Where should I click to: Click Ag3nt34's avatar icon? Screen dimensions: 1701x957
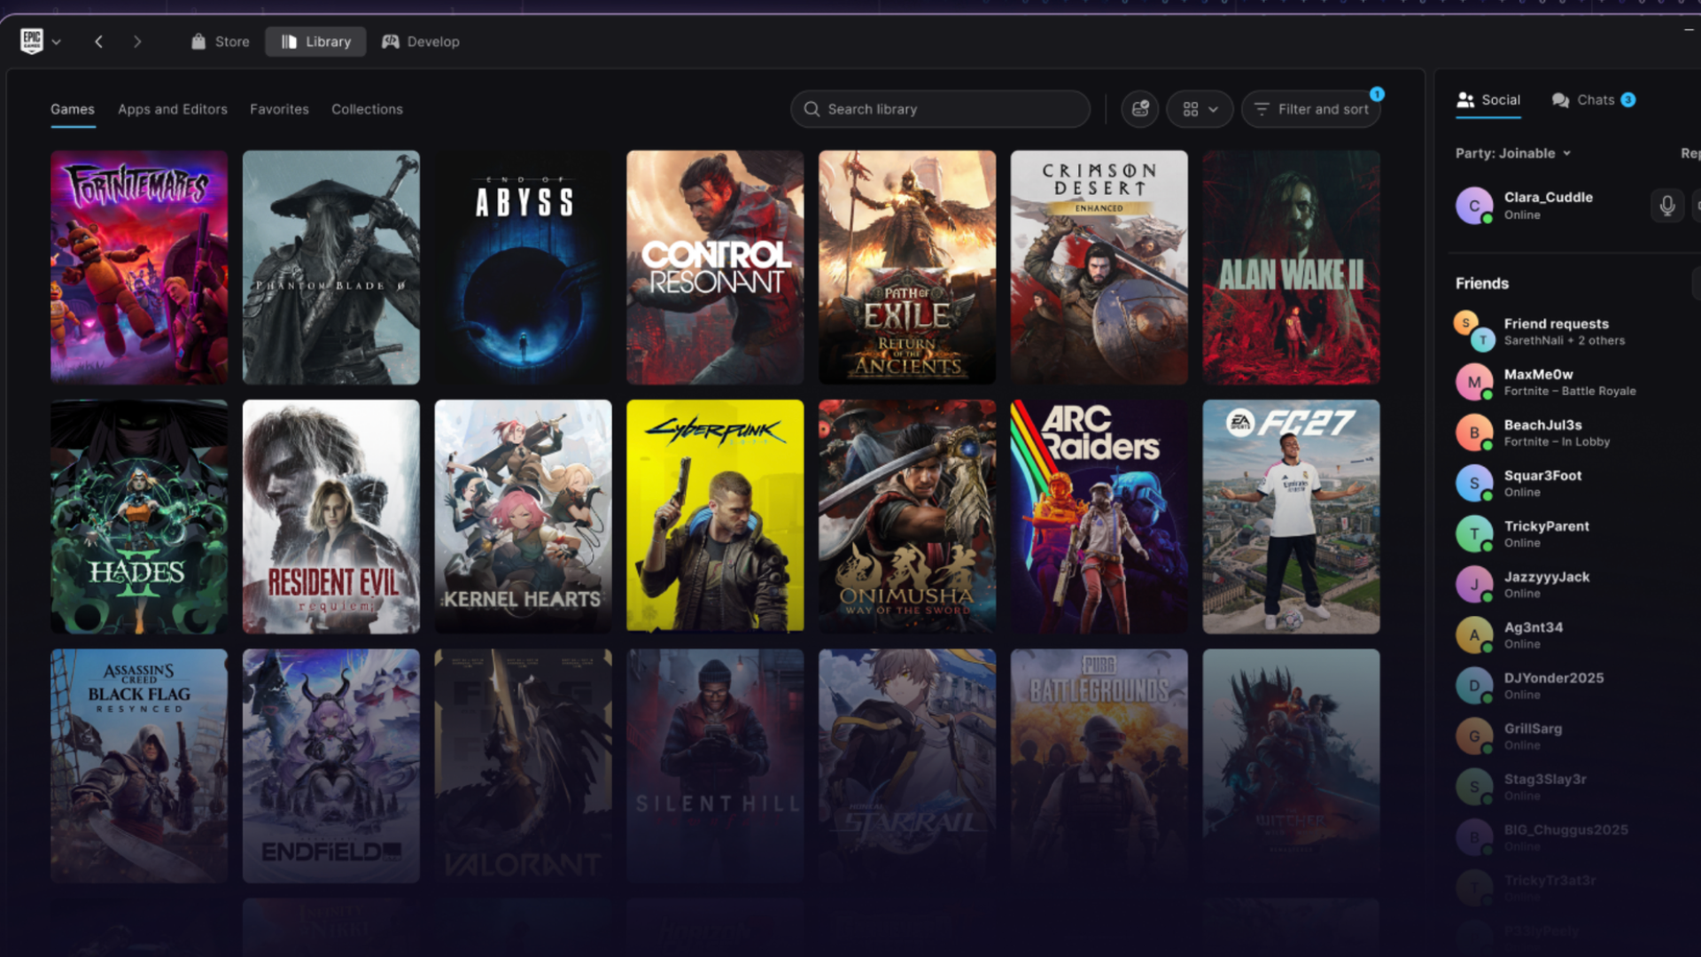point(1474,634)
